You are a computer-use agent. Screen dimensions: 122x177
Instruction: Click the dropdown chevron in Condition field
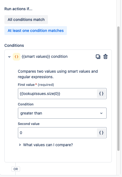(101, 113)
